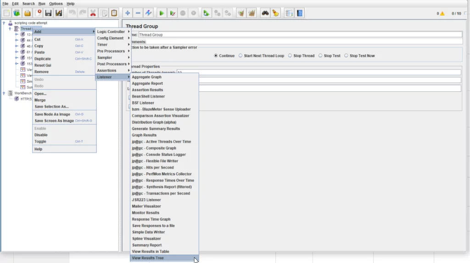
Task: Choose Remove from context menu
Action: (x=64, y=72)
